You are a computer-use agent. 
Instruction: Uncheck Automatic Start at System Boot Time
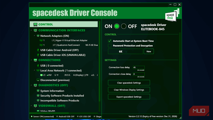pos(109,41)
